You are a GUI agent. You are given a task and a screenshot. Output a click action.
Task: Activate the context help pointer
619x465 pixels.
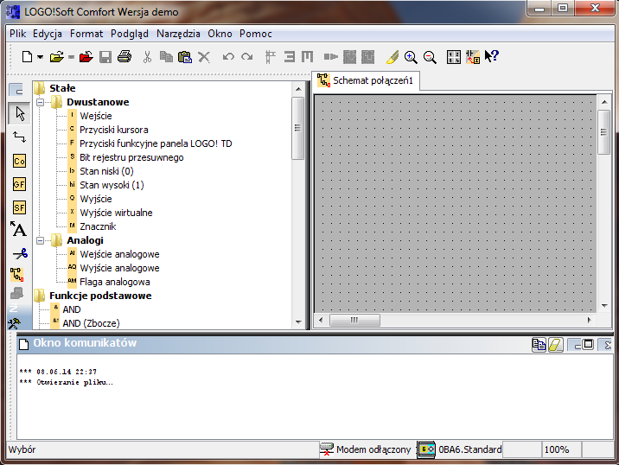[x=492, y=56]
